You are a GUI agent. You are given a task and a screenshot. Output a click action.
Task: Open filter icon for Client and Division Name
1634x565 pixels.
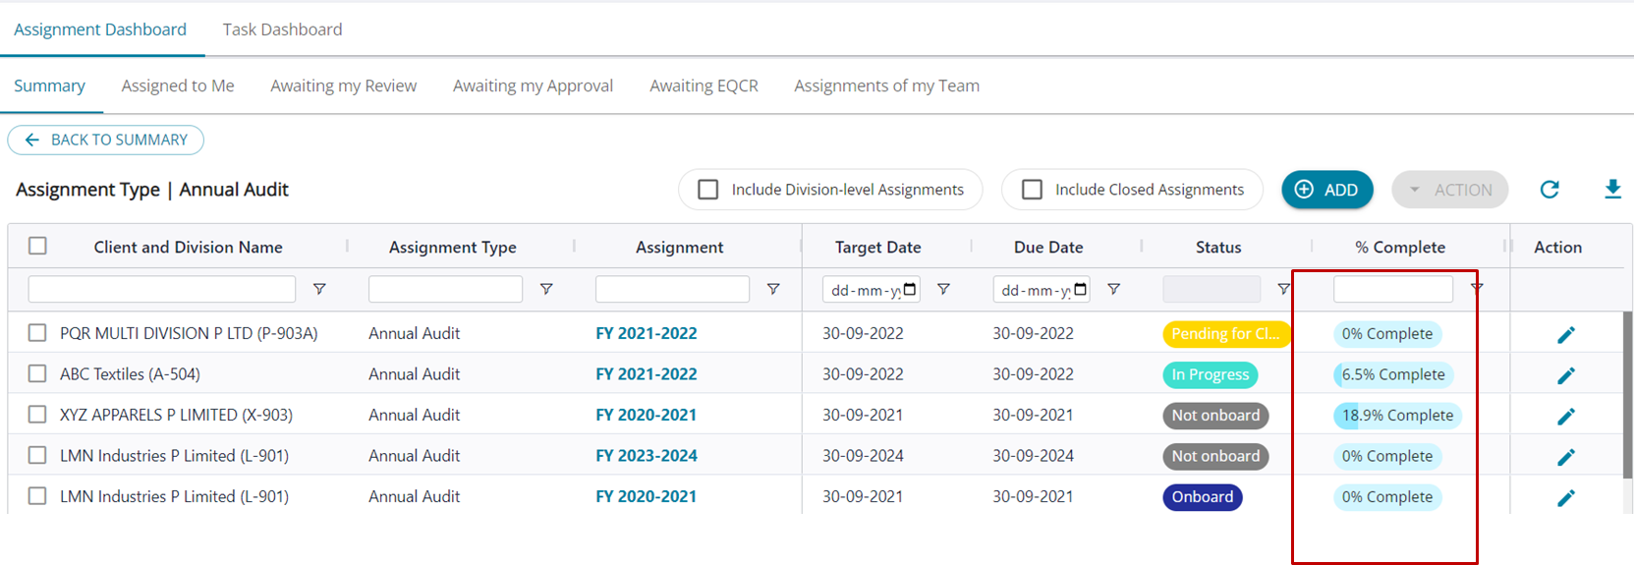pos(319,290)
